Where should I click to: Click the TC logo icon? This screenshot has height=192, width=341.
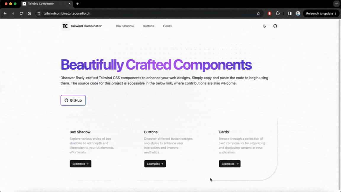(65, 26)
